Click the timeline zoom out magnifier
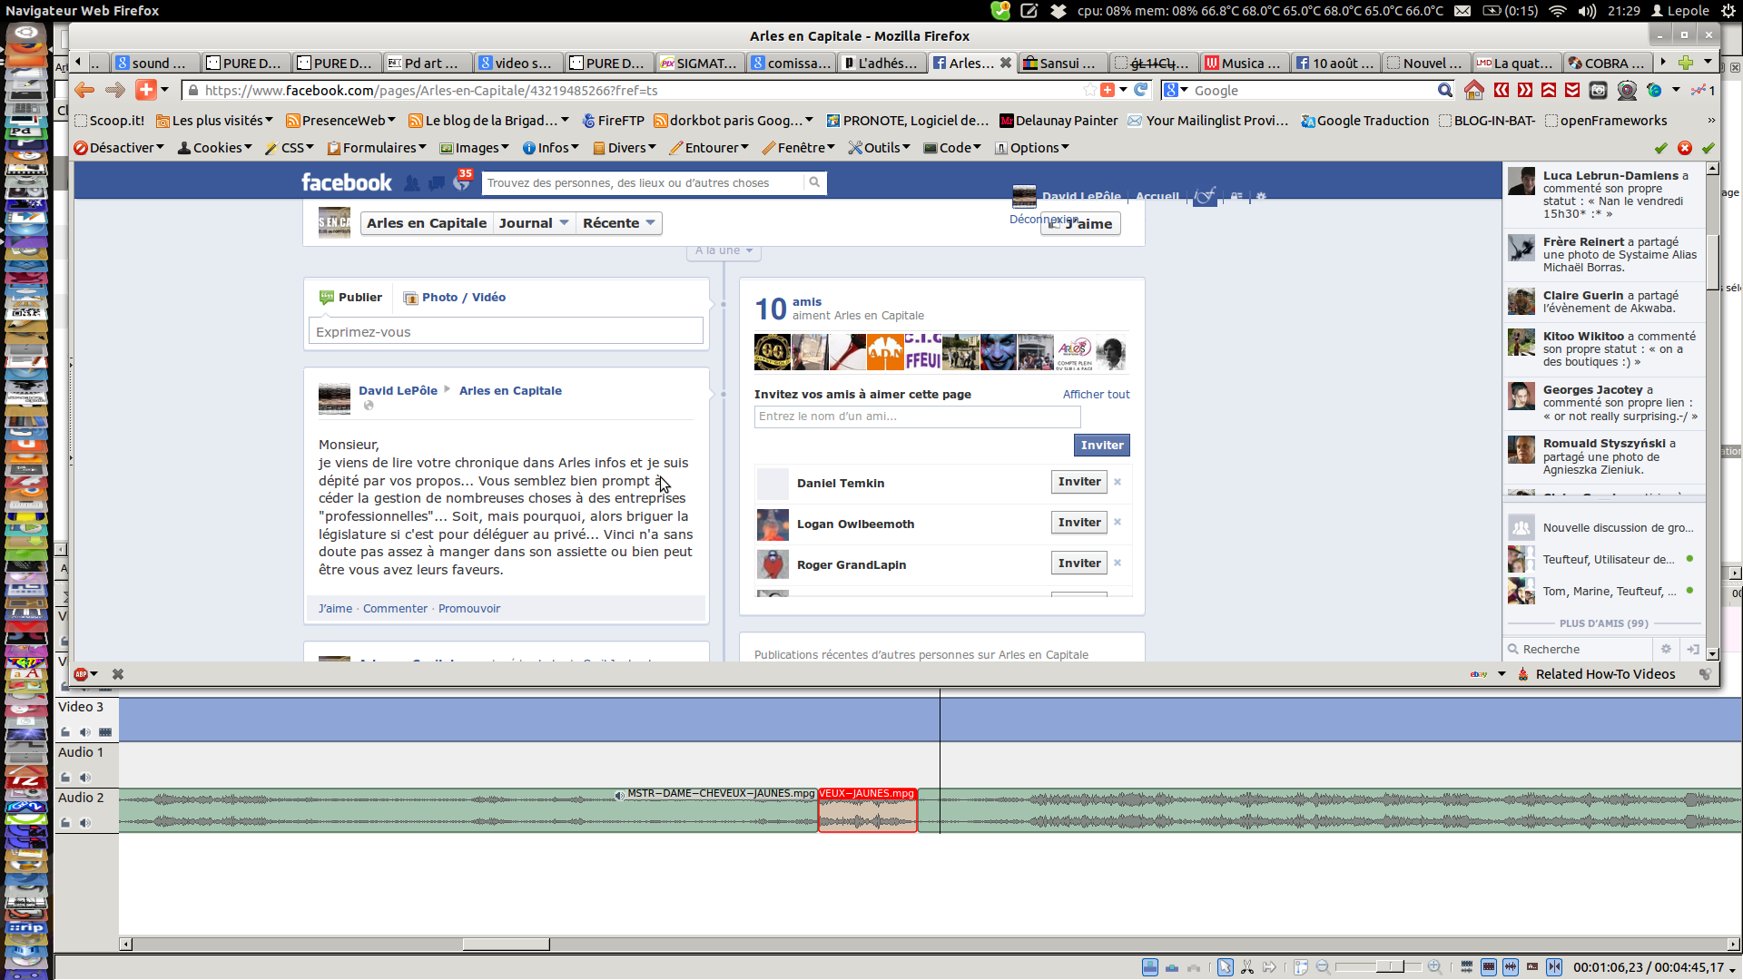The image size is (1743, 980). point(1323,967)
